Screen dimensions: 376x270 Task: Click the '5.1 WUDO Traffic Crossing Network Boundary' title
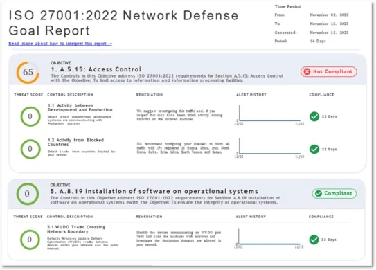(x=76, y=229)
